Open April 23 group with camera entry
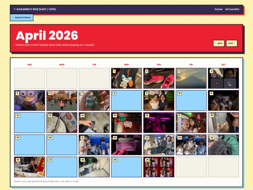Screen dimensions: 253x190 pos(159,145)
